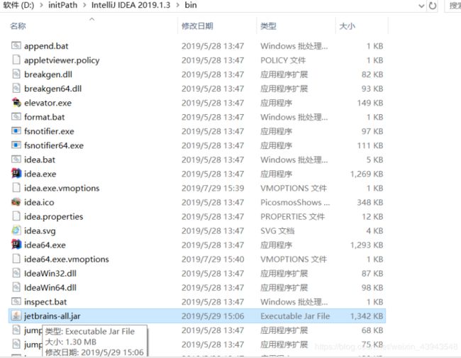
Task: Click the jetbrains-all.jar file icon
Action: tap(16, 315)
